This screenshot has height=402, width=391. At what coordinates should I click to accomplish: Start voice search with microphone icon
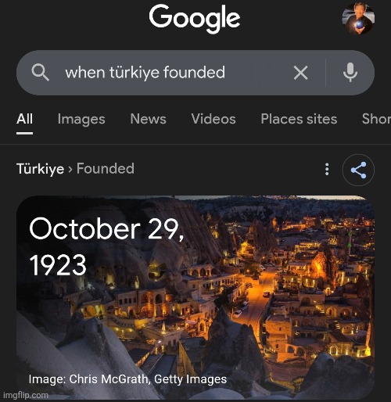[x=350, y=73]
